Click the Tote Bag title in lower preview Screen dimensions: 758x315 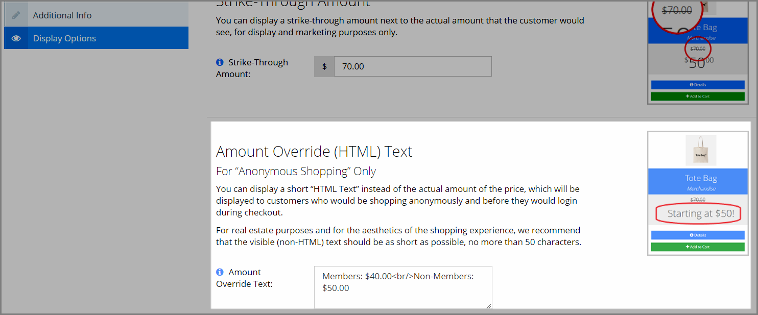click(x=701, y=178)
